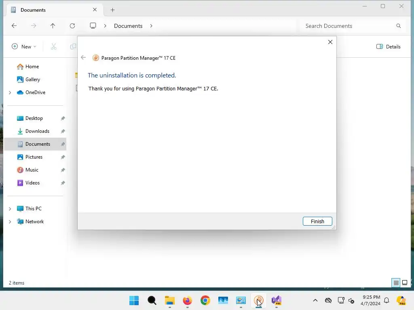414x310 pixels.
Task: Toggle the Details pane button
Action: click(389, 47)
